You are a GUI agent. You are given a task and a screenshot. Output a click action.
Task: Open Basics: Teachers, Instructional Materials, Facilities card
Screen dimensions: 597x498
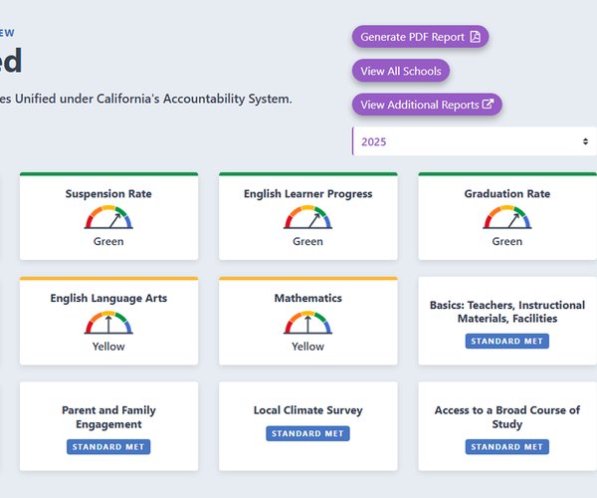[507, 321]
